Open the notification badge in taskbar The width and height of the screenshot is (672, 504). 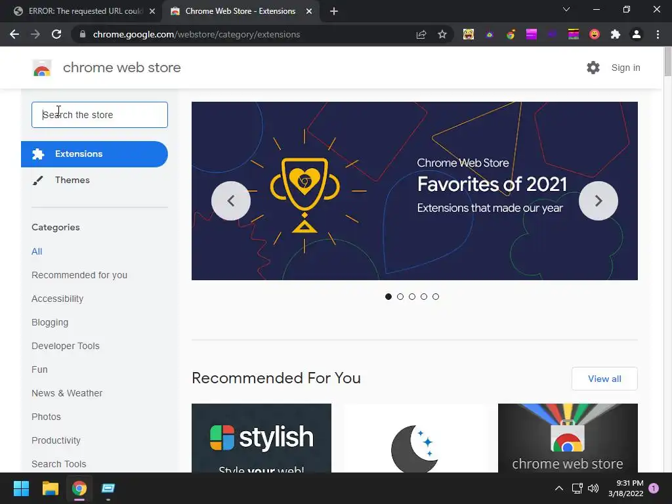(x=654, y=488)
